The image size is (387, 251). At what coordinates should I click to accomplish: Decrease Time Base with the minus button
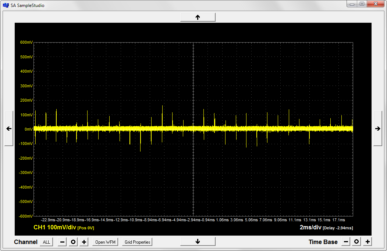(346, 241)
